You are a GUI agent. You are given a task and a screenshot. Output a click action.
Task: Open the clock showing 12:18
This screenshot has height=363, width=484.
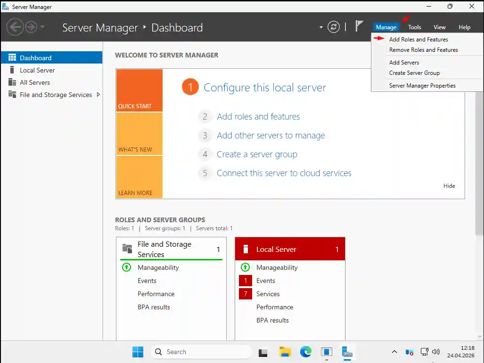pyautogui.click(x=460, y=352)
